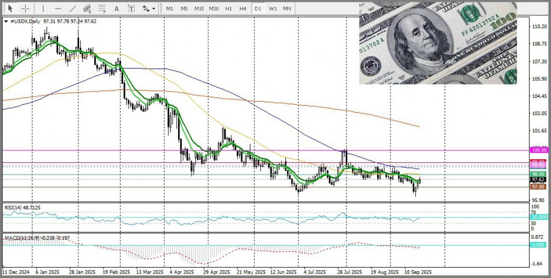Select the text 'A' tool

(117, 9)
